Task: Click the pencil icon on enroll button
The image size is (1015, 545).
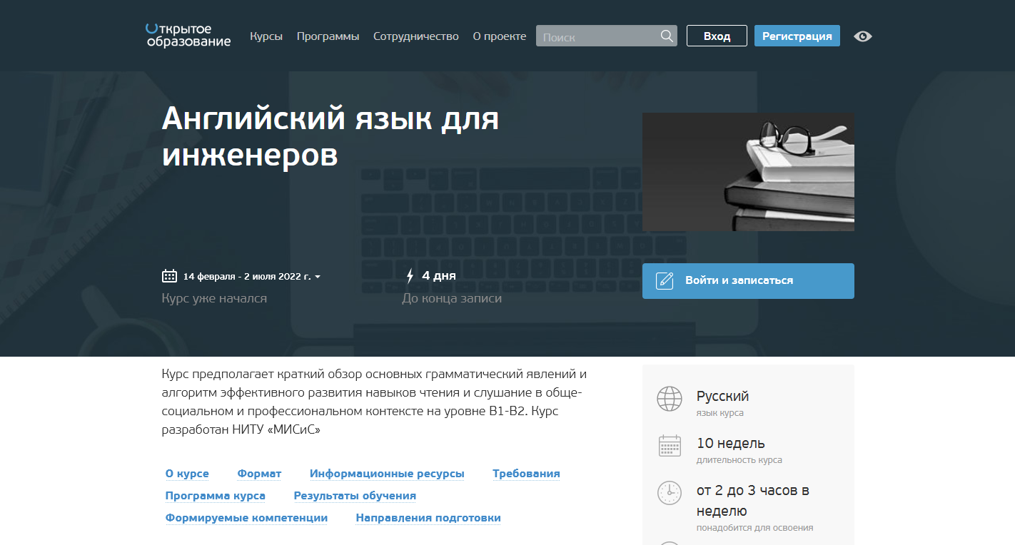Action: 665,280
